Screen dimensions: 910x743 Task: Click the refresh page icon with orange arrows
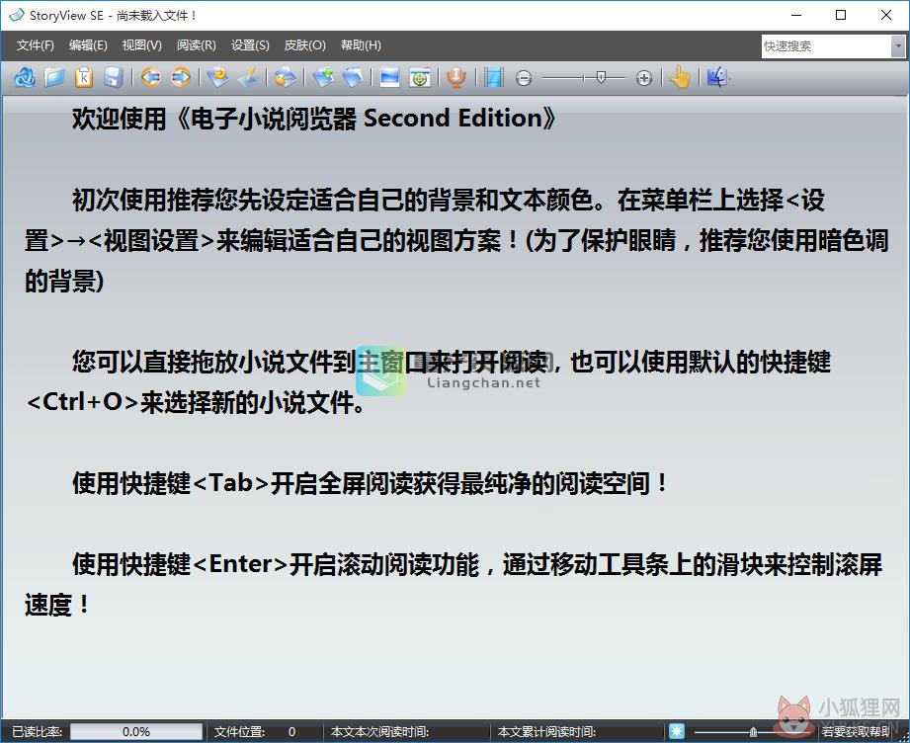217,77
